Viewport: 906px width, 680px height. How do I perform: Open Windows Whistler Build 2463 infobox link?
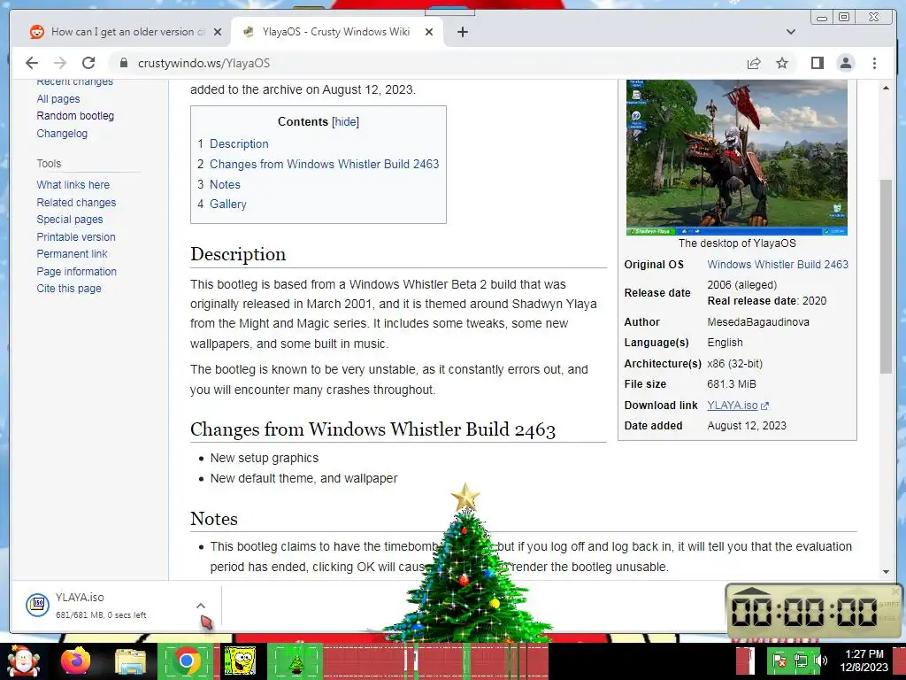(x=778, y=264)
